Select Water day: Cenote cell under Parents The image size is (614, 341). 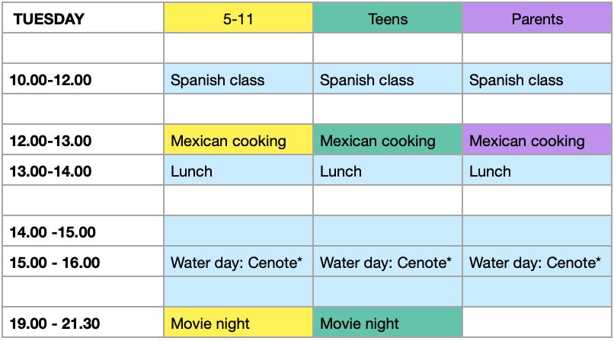coord(537,262)
